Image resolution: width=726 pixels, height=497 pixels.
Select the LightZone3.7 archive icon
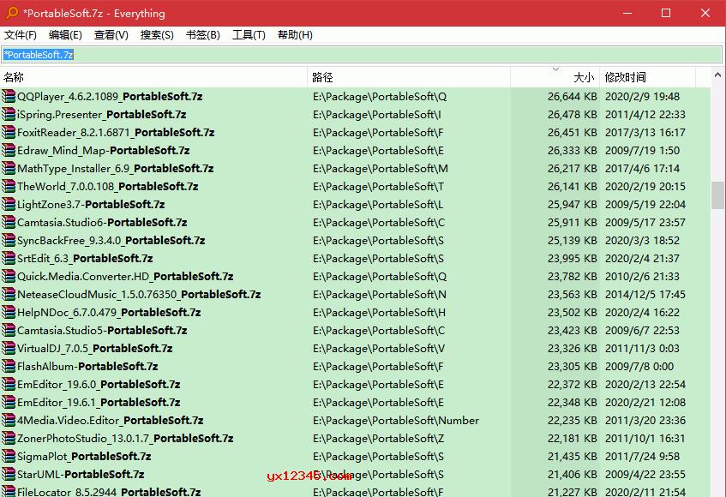[9, 204]
